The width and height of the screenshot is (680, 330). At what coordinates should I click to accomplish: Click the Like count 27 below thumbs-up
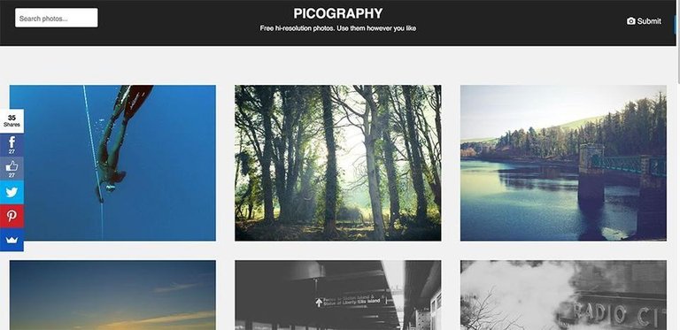[x=12, y=175]
